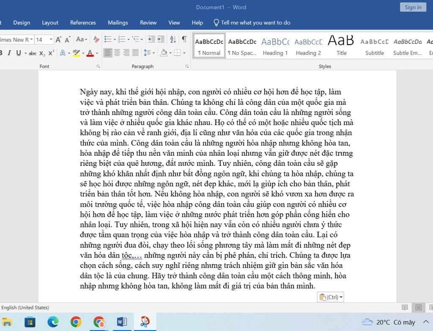The width and height of the screenshot is (433, 331).
Task: Click Sign in button
Action: coord(413,7)
